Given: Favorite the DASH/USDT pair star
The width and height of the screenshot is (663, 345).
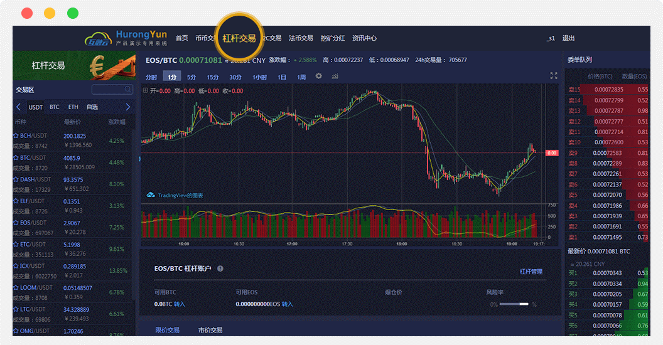Looking at the screenshot, I should pyautogui.click(x=16, y=179).
